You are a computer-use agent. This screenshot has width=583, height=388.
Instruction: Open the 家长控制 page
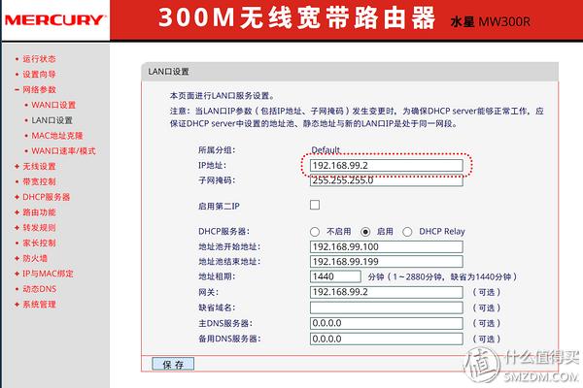pos(39,242)
